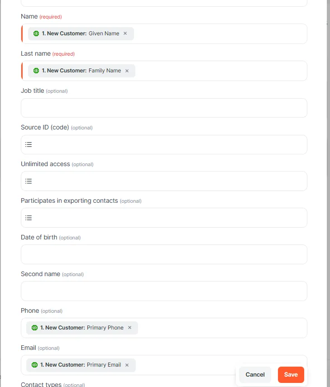Cancel the form changes
The width and height of the screenshot is (330, 387).
click(255, 374)
